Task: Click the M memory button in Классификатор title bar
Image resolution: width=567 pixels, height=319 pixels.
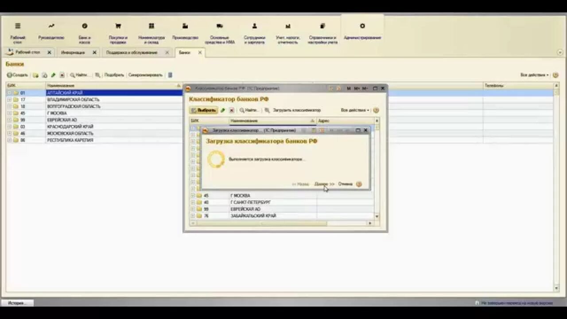Action: tap(349, 89)
